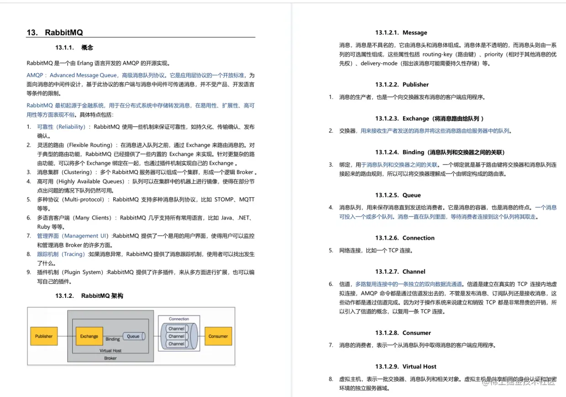Click the sentence "消息的生产者，也是一个向交换器发布消息的客户端应用程序"

412,97
